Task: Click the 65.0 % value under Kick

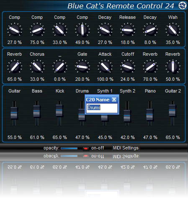Action: pyautogui.click(x=60, y=137)
